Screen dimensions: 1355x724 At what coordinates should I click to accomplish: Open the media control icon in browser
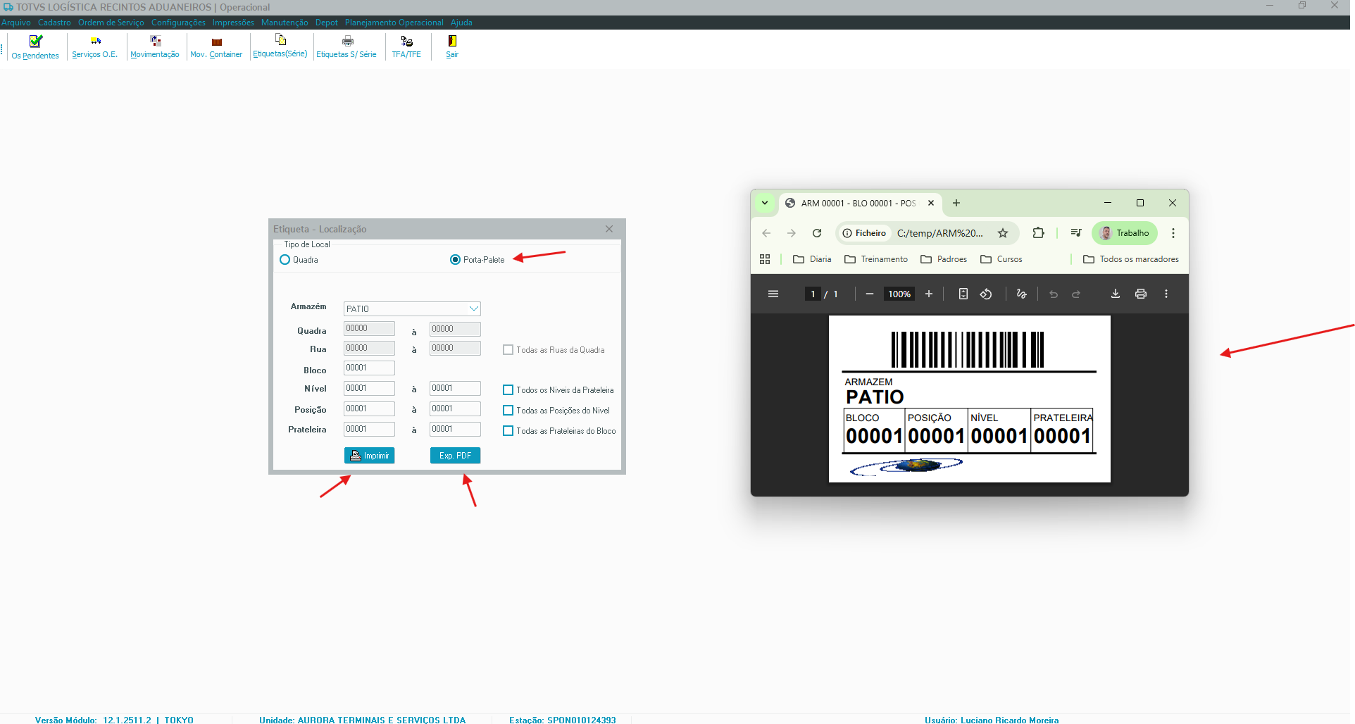(1076, 233)
